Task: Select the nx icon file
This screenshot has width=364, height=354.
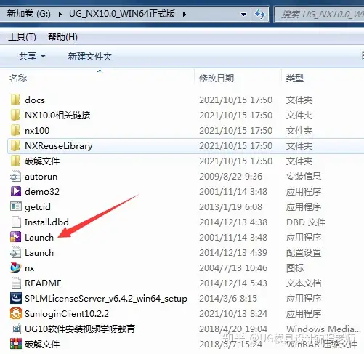Action: pos(15,267)
